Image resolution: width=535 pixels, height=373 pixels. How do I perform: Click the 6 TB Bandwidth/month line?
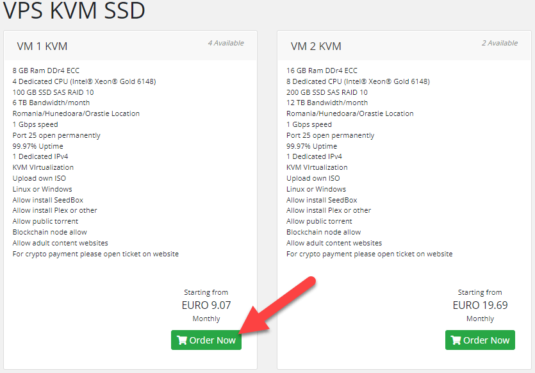51,103
